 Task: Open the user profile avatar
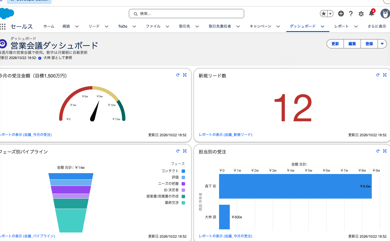(x=385, y=14)
